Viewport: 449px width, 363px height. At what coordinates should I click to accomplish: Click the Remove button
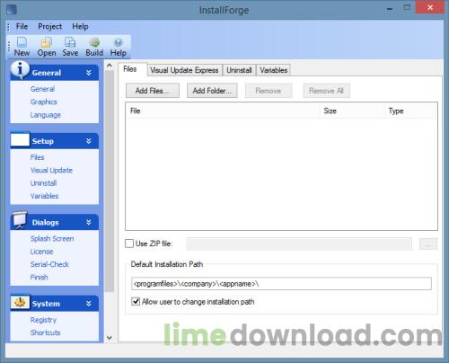tap(269, 91)
